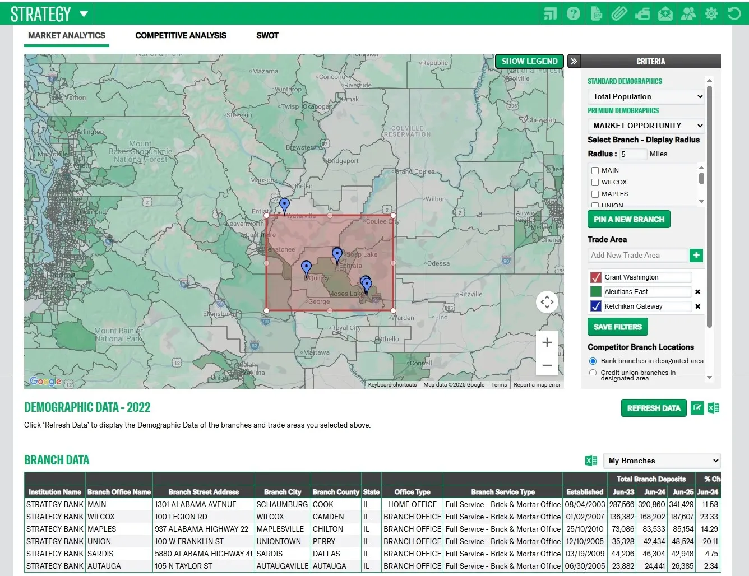Check the MAPLES branch checkbox
749x576 pixels.
click(x=595, y=194)
